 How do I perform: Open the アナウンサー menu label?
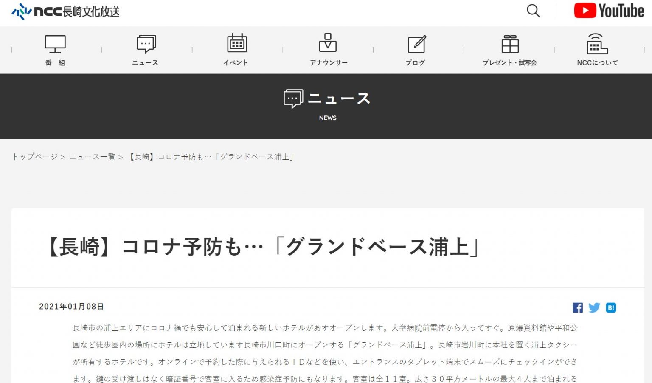coord(329,63)
